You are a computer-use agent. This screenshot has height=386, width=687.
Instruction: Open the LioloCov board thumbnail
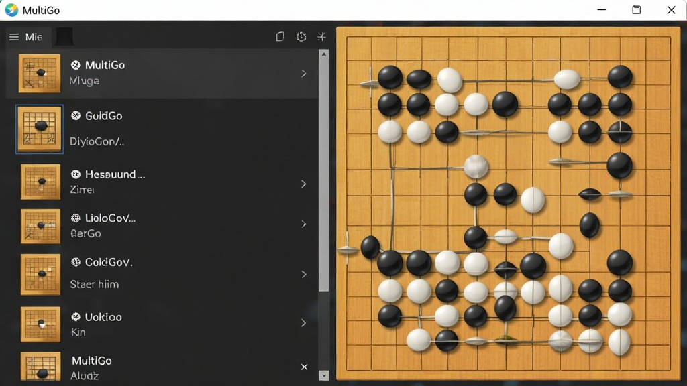point(40,227)
